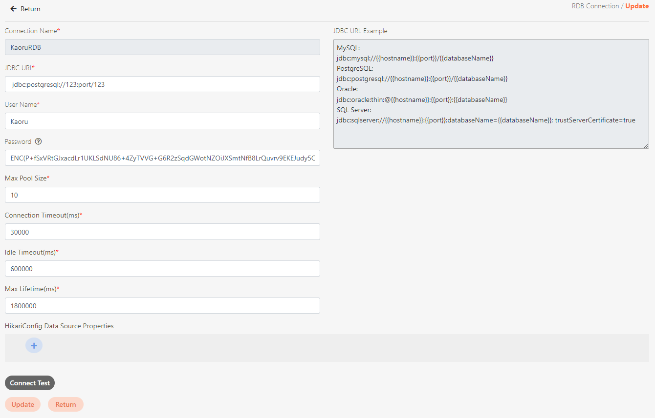655x418 pixels.
Task: Open the RDB Connection breadcrumb
Action: pos(595,6)
